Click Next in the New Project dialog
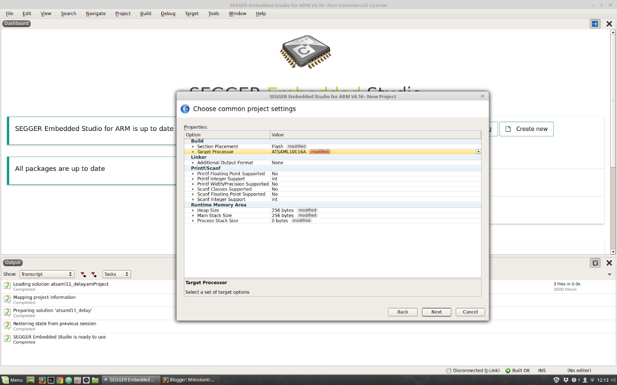 [437, 312]
